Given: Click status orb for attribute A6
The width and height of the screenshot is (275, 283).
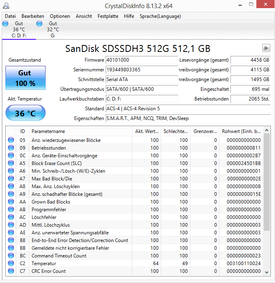Looking at the screenshot, I should (11, 171).
